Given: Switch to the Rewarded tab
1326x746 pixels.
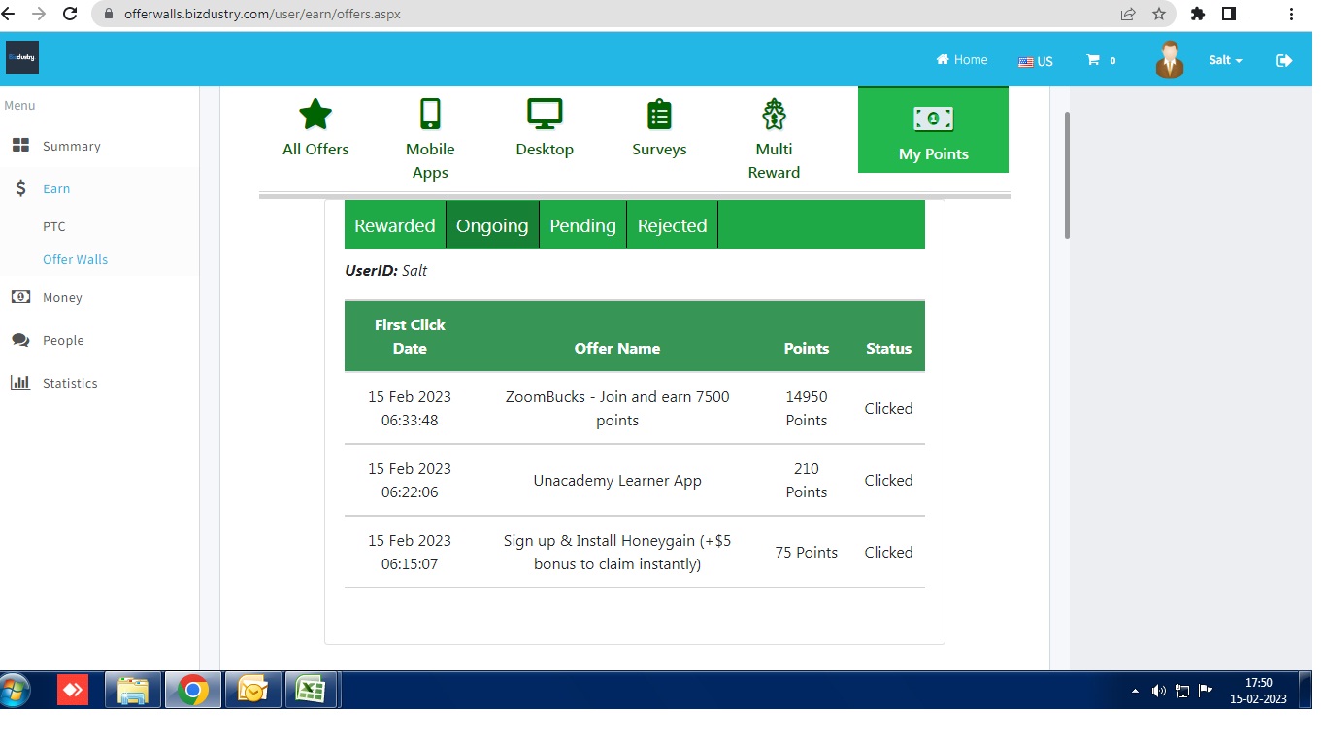Looking at the screenshot, I should (x=395, y=225).
